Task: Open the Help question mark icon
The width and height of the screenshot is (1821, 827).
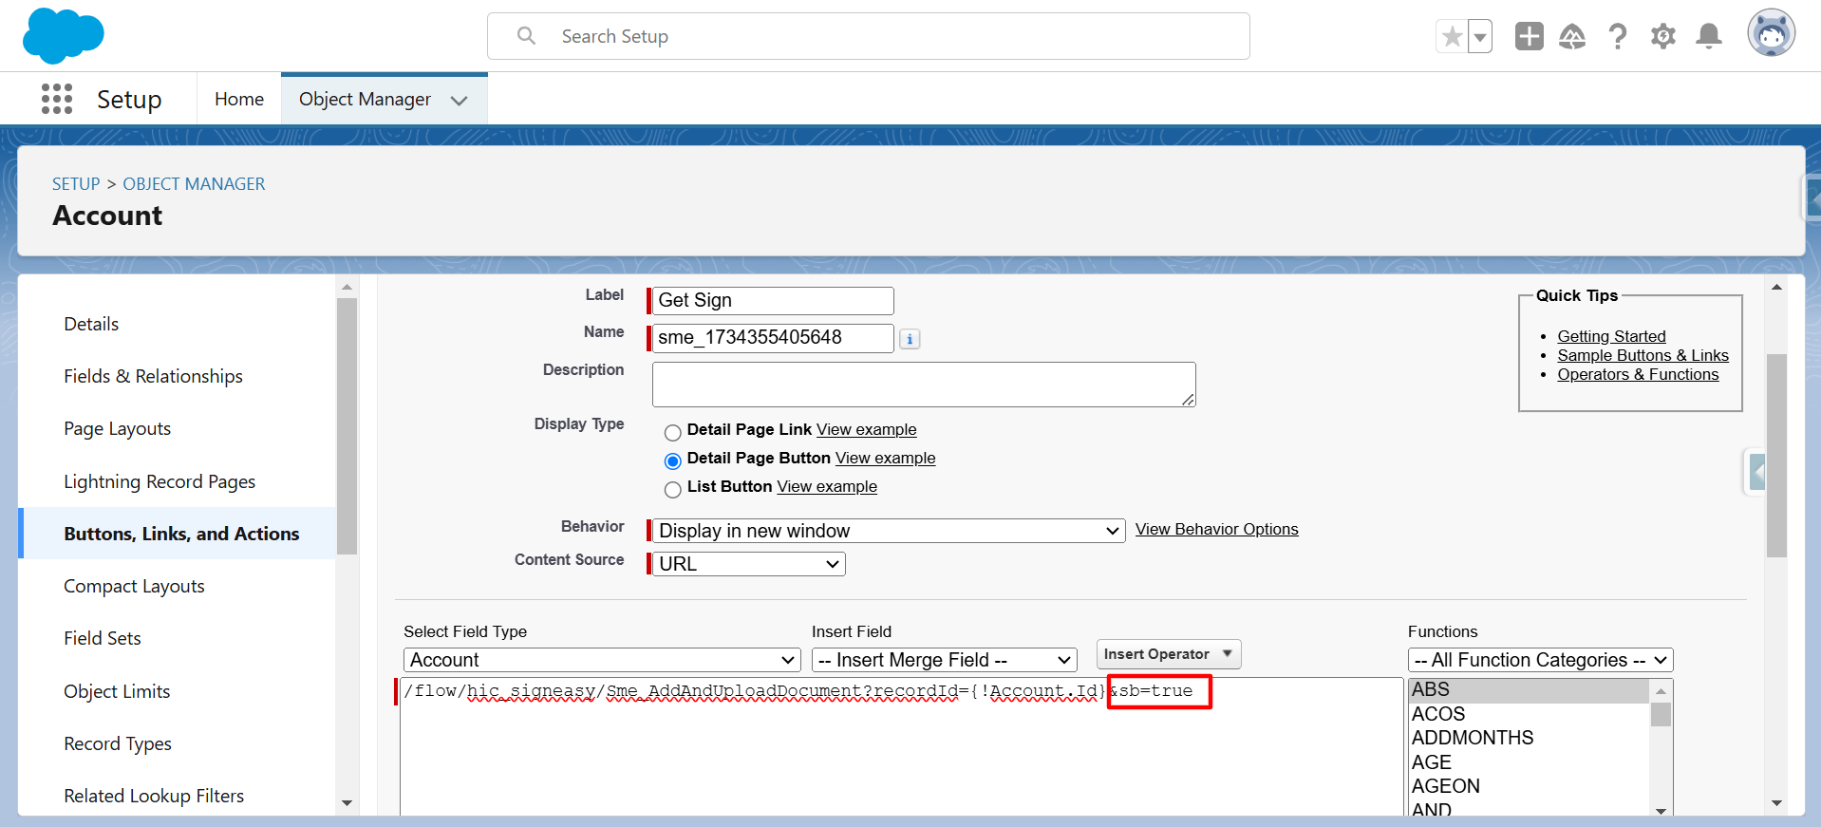Action: [x=1618, y=36]
